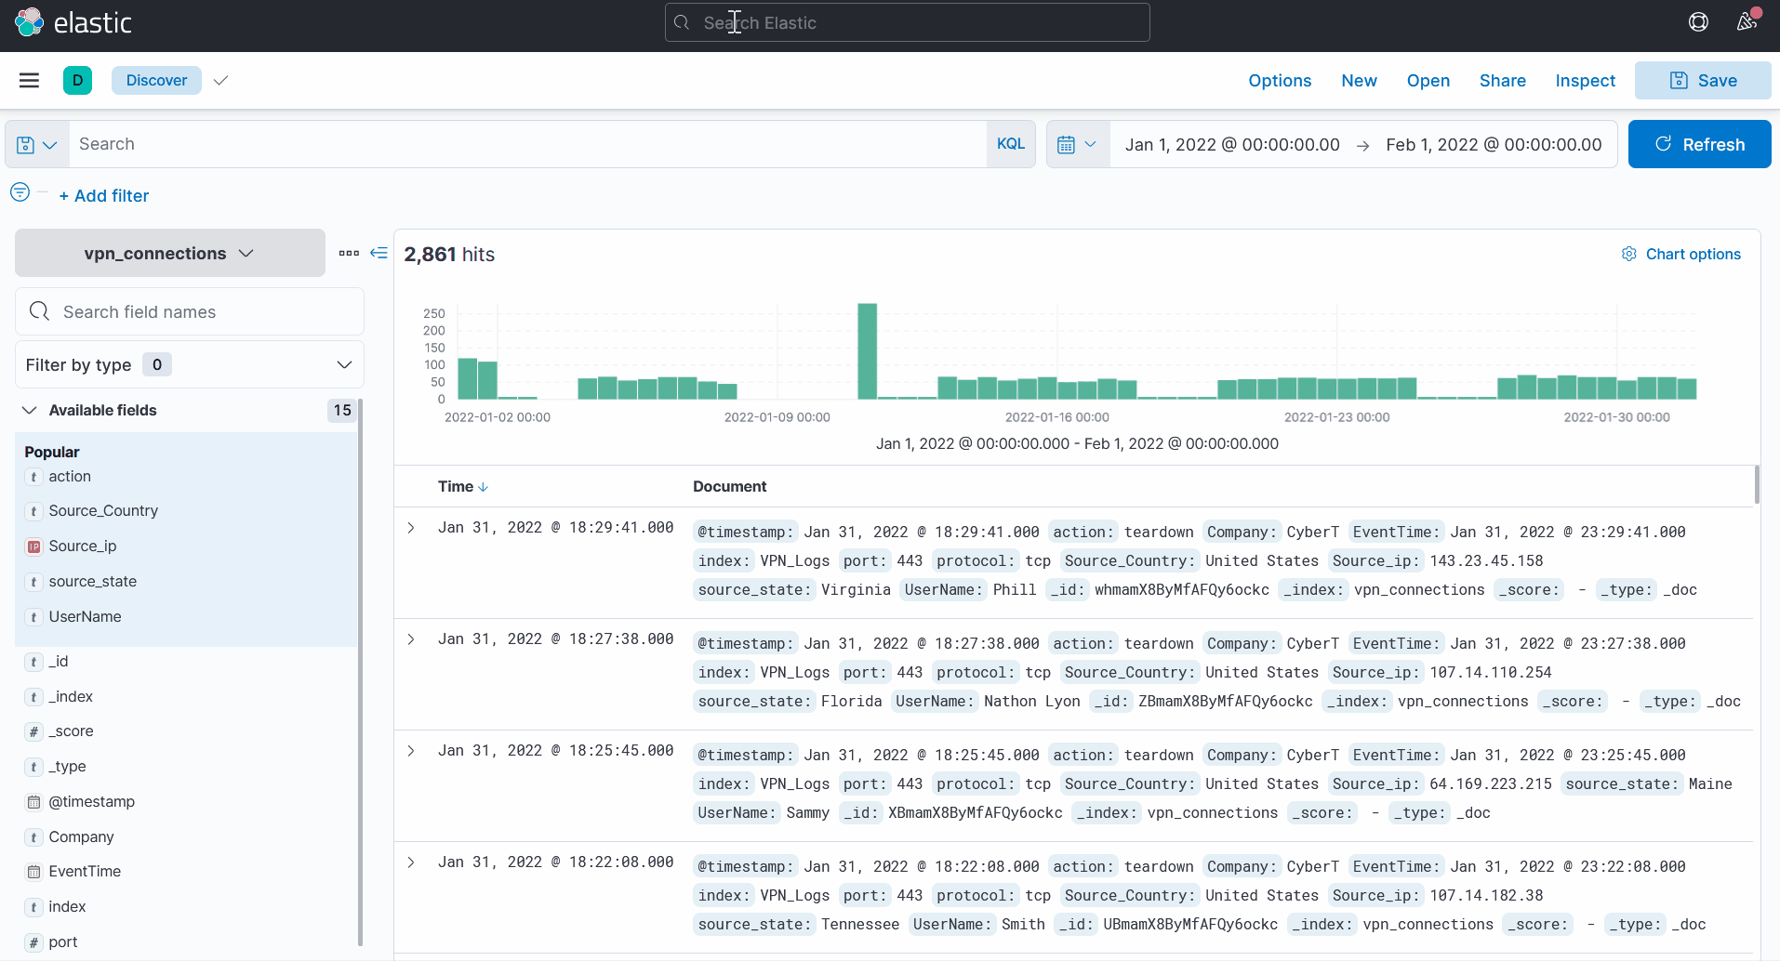Viewport: 1780px width, 961px height.
Task: Click the Elastic logo icon
Action: (x=30, y=22)
